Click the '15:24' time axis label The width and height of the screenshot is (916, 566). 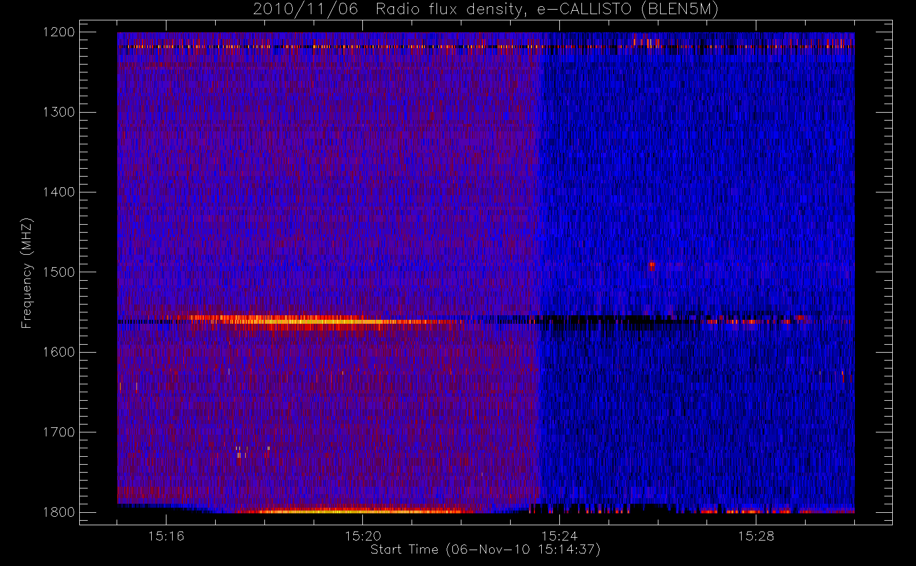coord(559,536)
